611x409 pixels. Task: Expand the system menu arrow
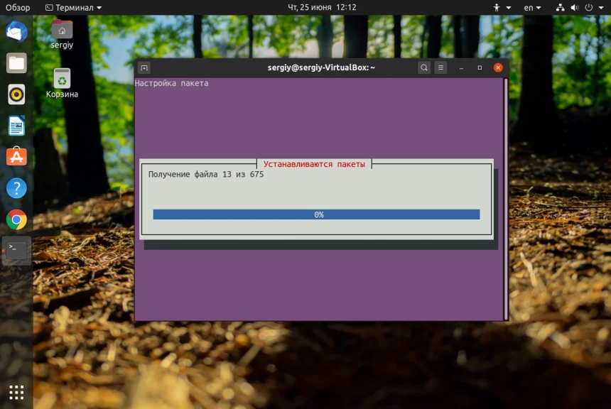pyautogui.click(x=601, y=7)
